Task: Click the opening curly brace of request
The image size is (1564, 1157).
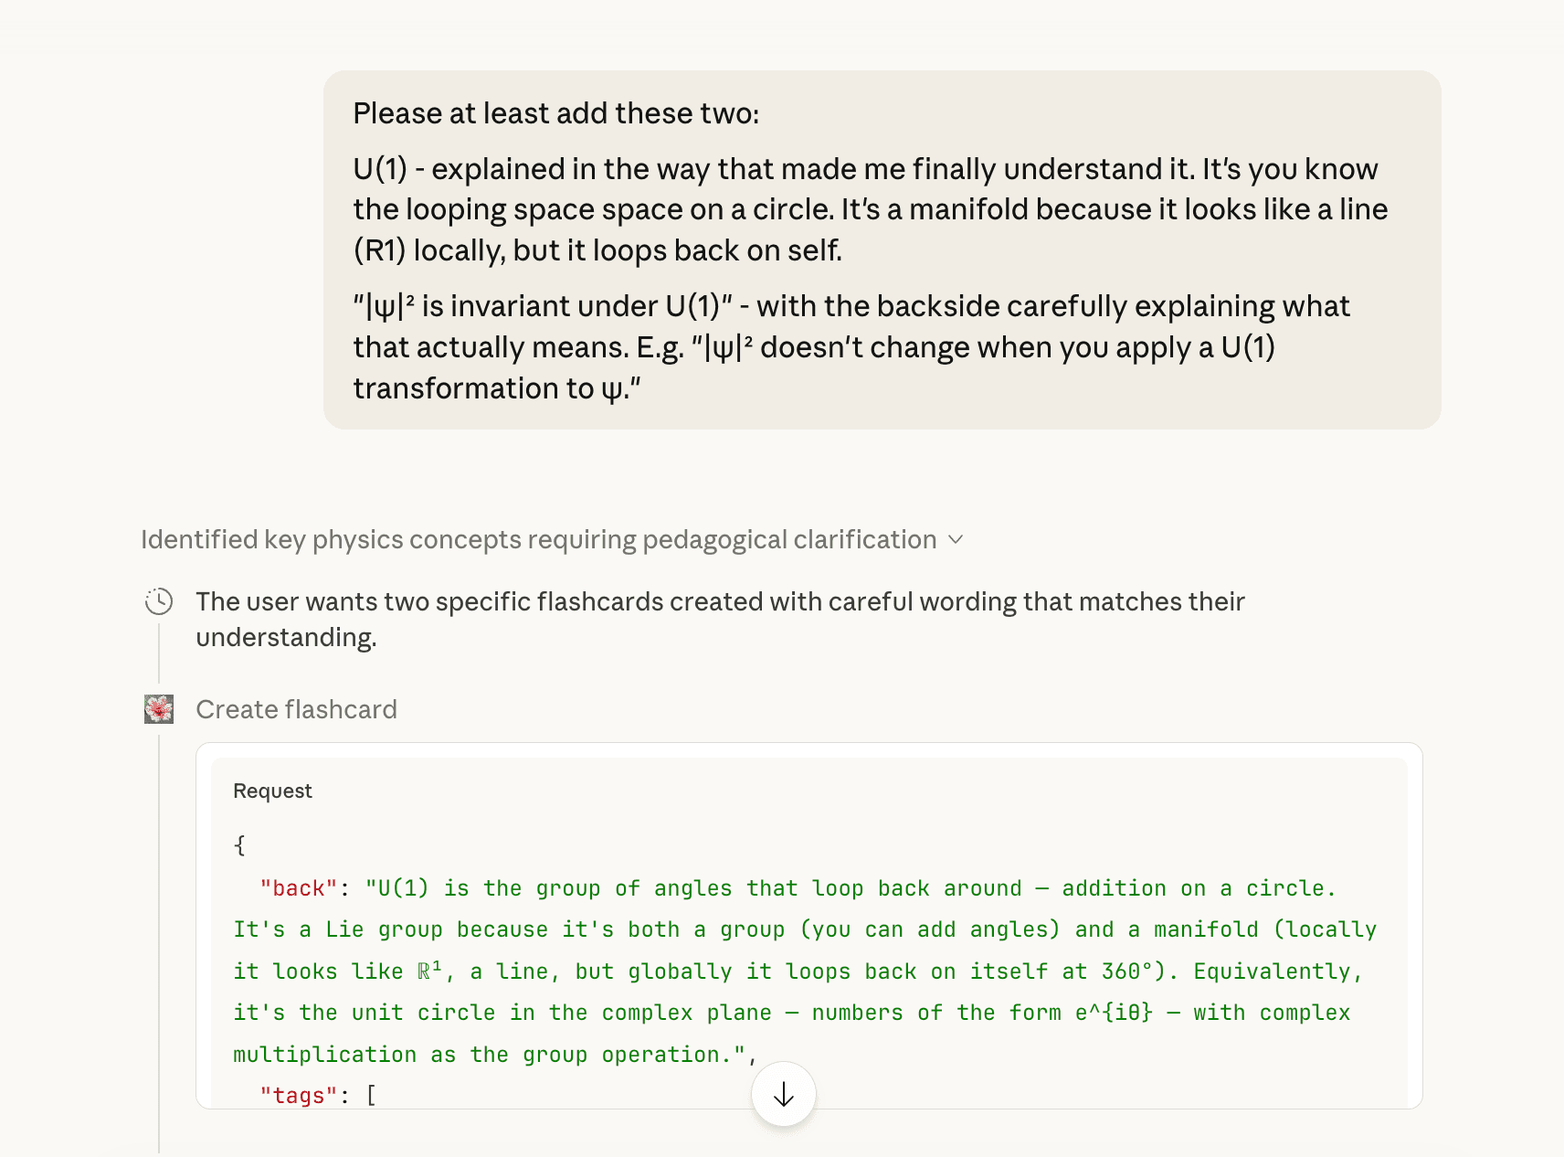Action: coord(239,845)
